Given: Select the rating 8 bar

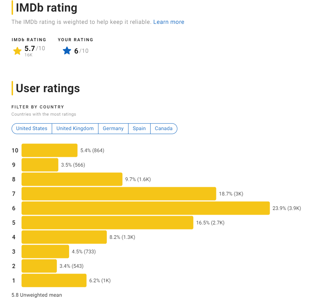Looking at the screenshot, I should point(71,179).
